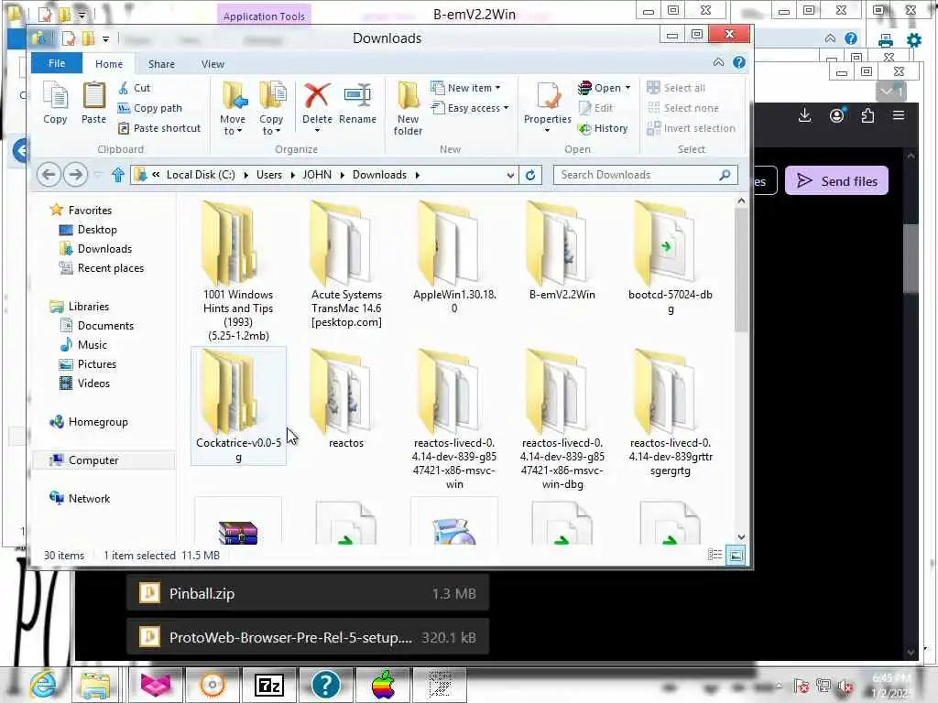
Task: Click the Send files button in browser
Action: 837,181
